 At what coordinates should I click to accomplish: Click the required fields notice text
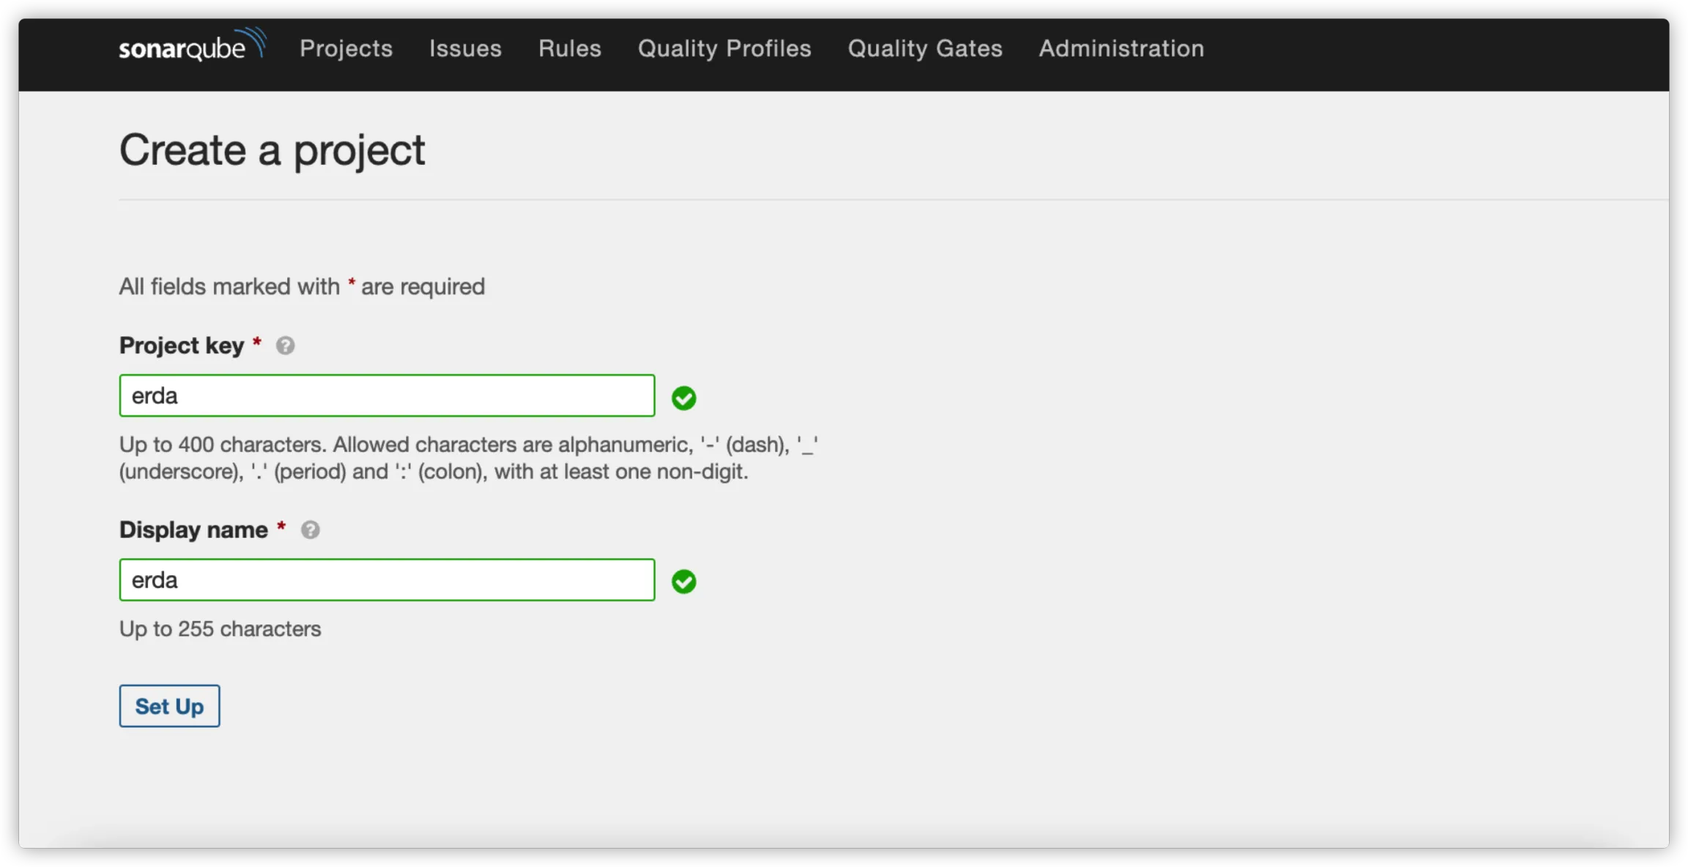(x=302, y=287)
